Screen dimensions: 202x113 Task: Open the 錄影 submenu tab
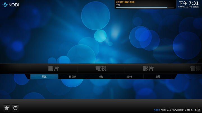click(x=101, y=77)
